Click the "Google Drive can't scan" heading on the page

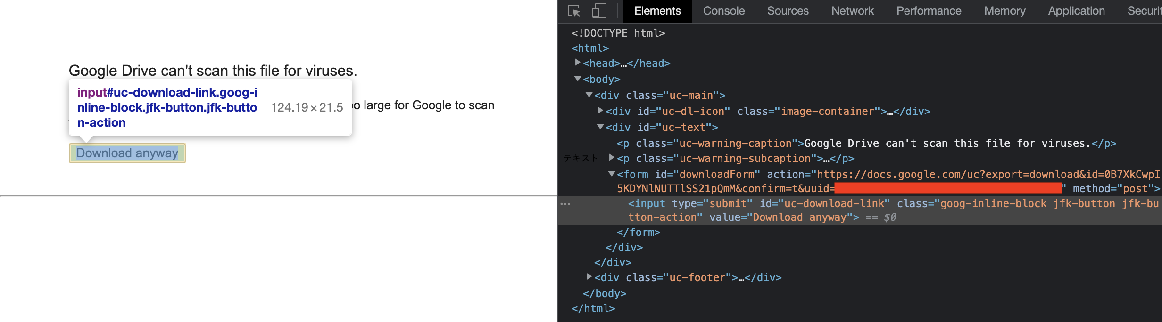point(213,71)
